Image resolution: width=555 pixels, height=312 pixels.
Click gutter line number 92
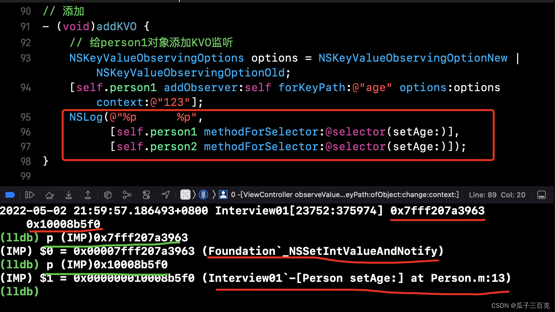coord(26,42)
